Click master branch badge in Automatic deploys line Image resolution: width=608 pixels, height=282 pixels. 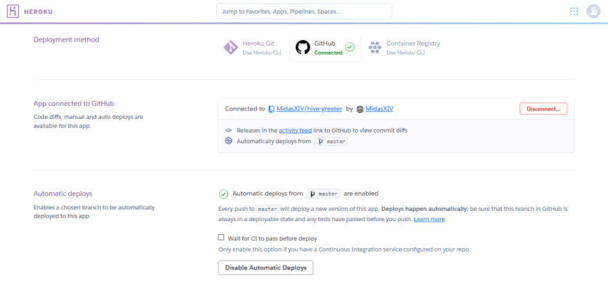(x=323, y=194)
